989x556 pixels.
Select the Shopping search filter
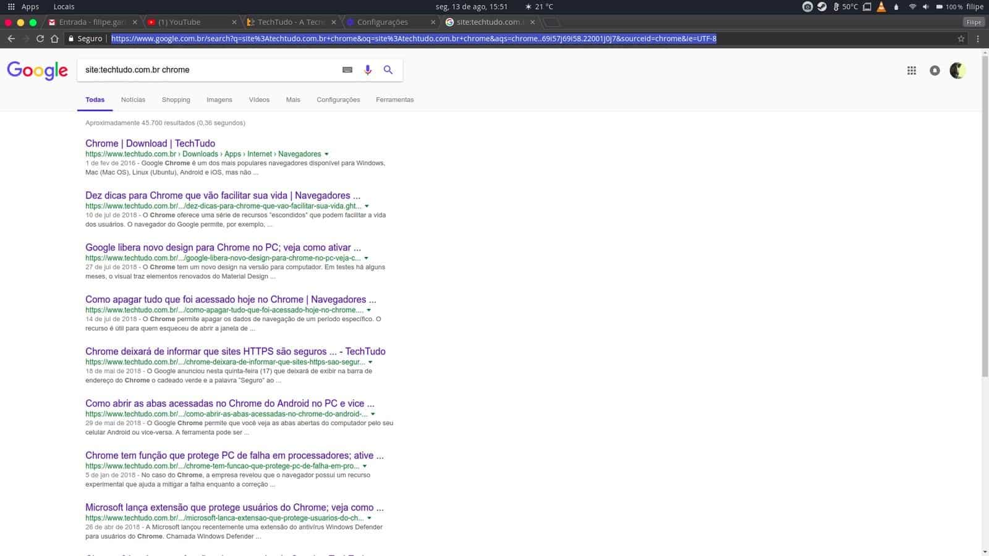176,99
